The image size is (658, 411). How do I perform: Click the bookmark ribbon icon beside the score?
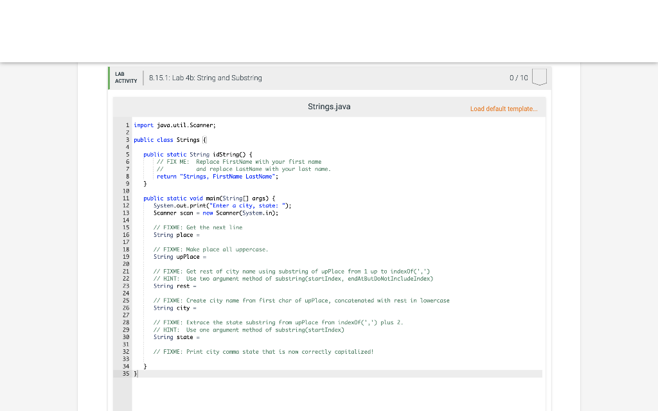539,77
